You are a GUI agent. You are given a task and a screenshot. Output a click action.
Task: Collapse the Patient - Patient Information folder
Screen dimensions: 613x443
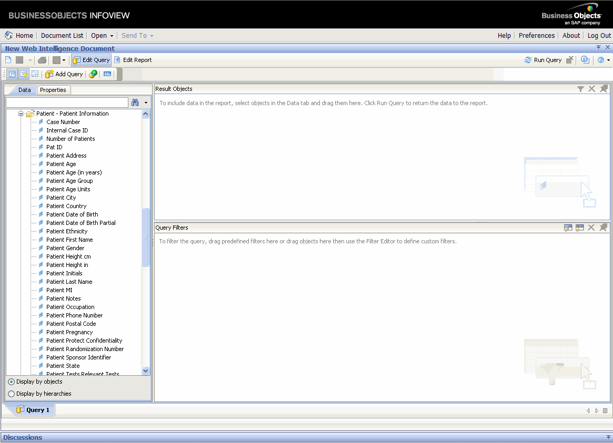[21, 114]
